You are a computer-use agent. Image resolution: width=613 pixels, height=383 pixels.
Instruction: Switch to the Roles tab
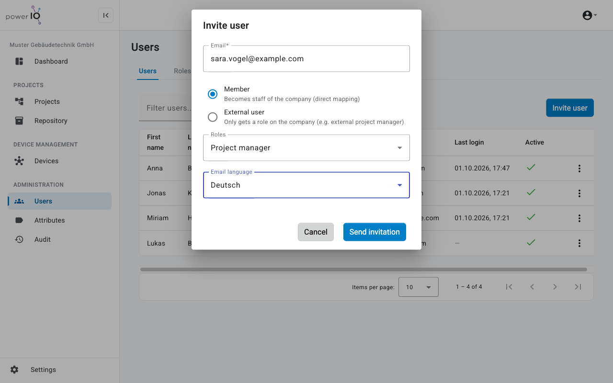[182, 71]
